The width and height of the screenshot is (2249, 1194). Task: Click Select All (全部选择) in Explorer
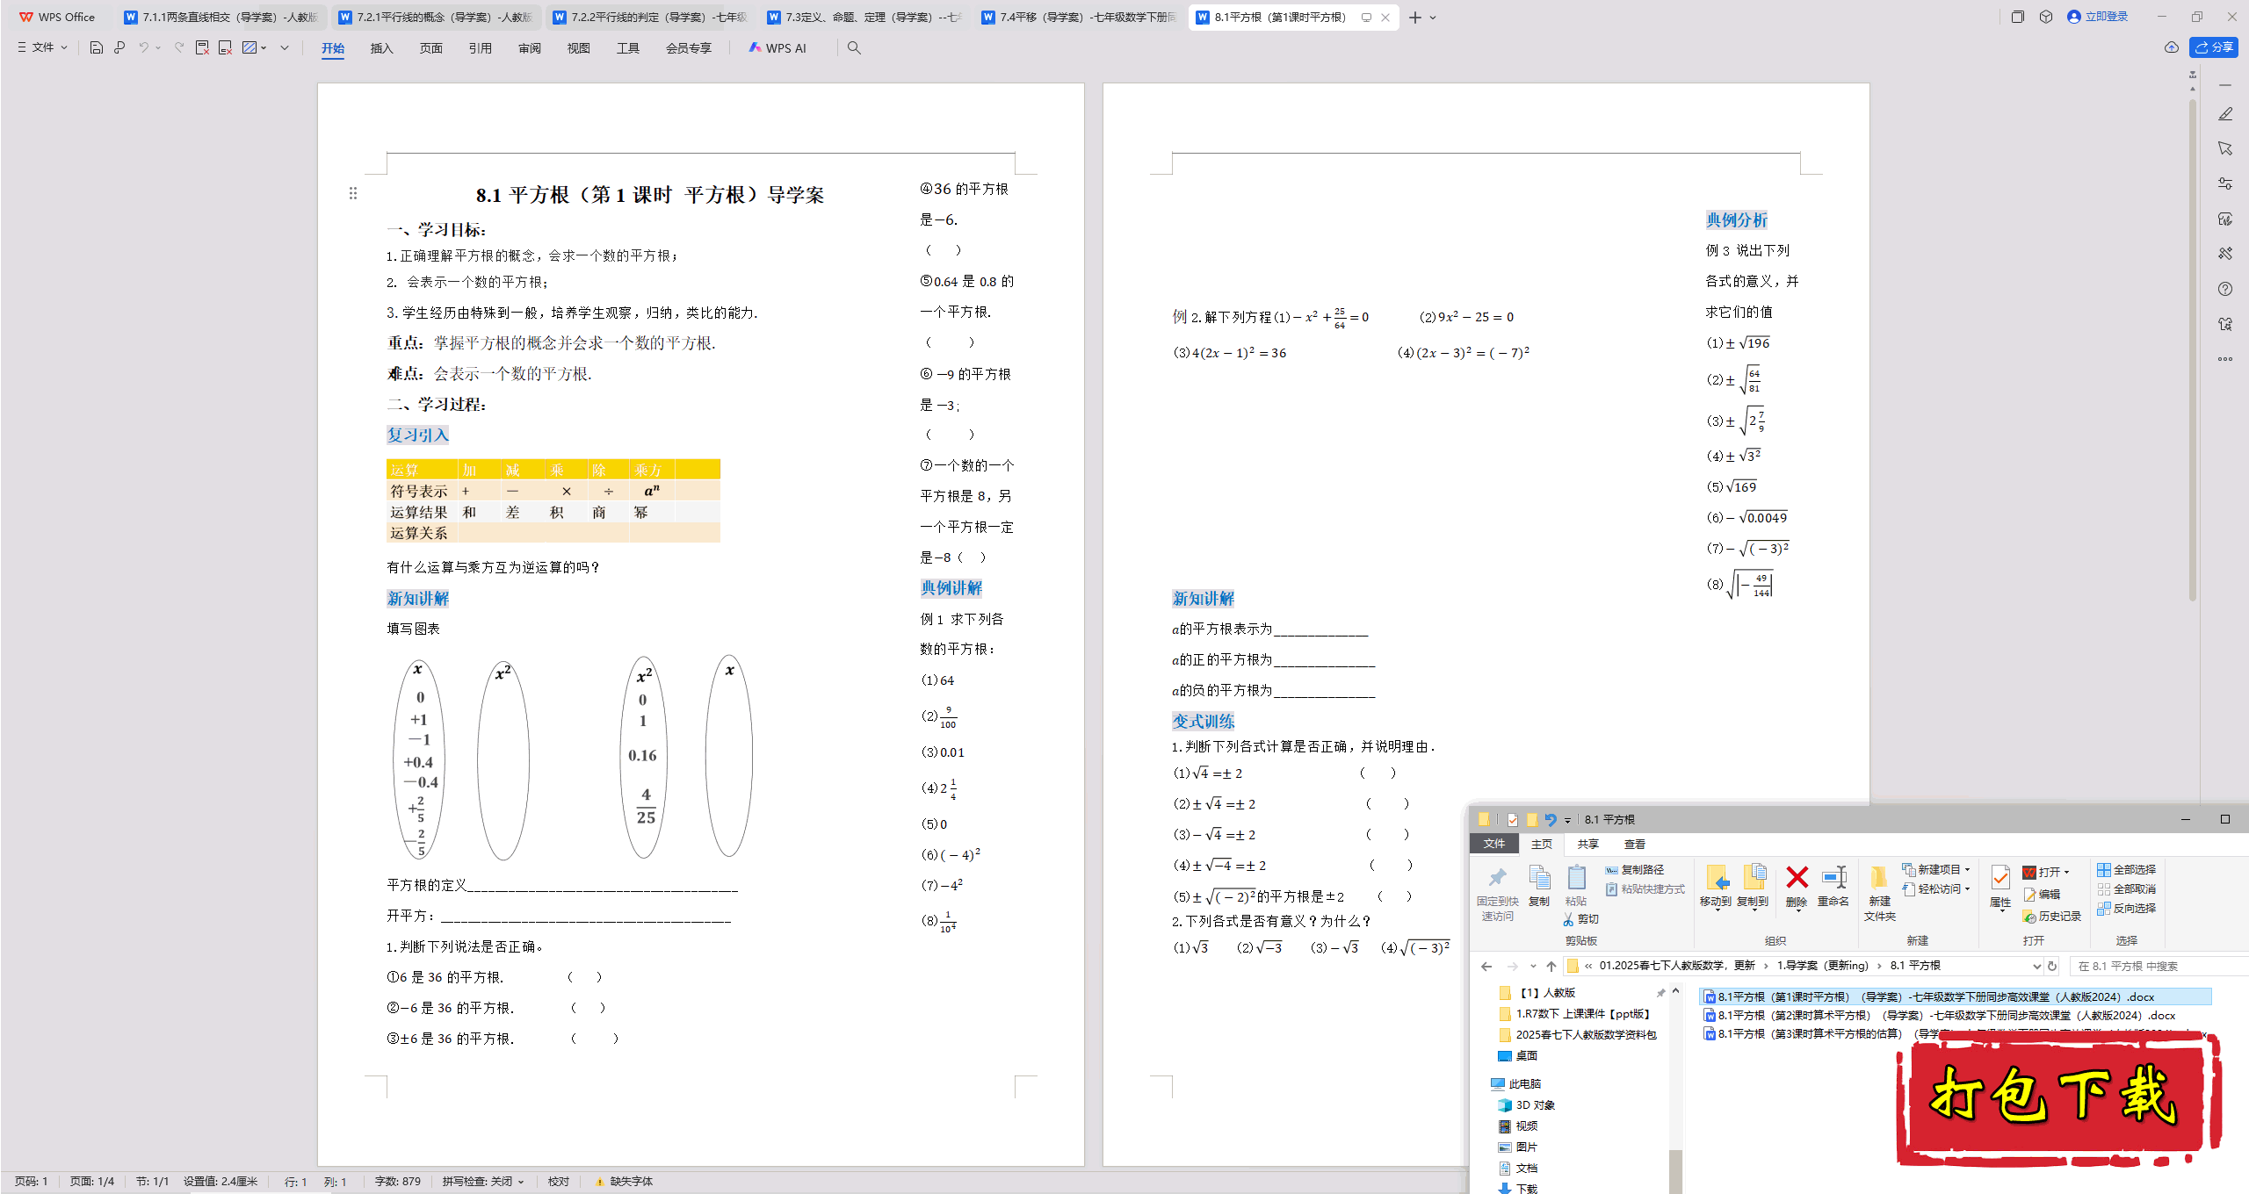[x=2127, y=869]
